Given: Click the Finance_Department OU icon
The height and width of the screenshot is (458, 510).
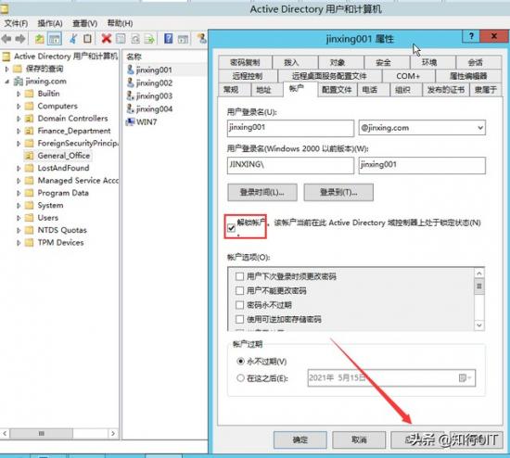Looking at the screenshot, I should 30,131.
